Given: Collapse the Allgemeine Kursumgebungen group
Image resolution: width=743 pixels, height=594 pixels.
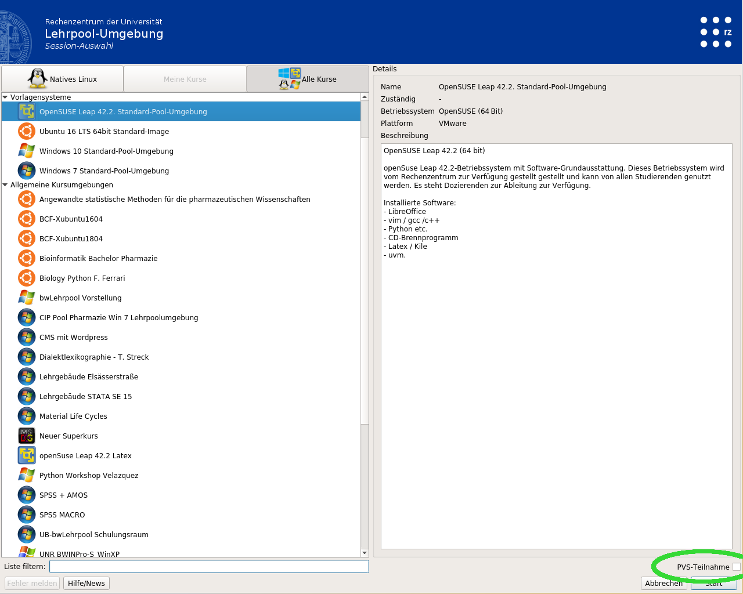Looking at the screenshot, I should point(5,185).
